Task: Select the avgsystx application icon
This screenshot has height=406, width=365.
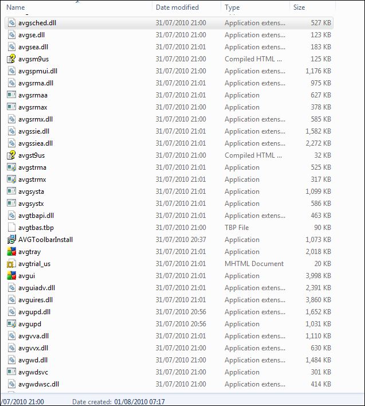Action: click(11, 204)
